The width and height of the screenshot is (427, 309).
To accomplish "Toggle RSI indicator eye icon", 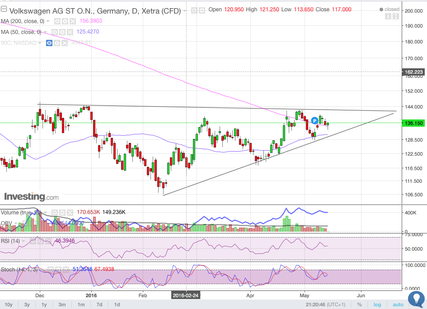I will [x=33, y=241].
